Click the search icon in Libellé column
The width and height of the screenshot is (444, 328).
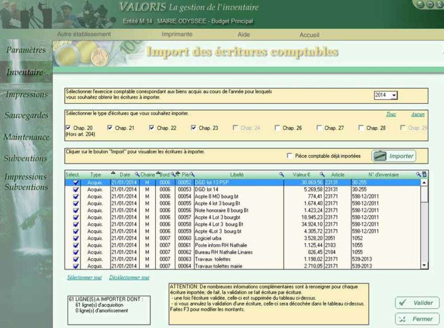click(281, 175)
